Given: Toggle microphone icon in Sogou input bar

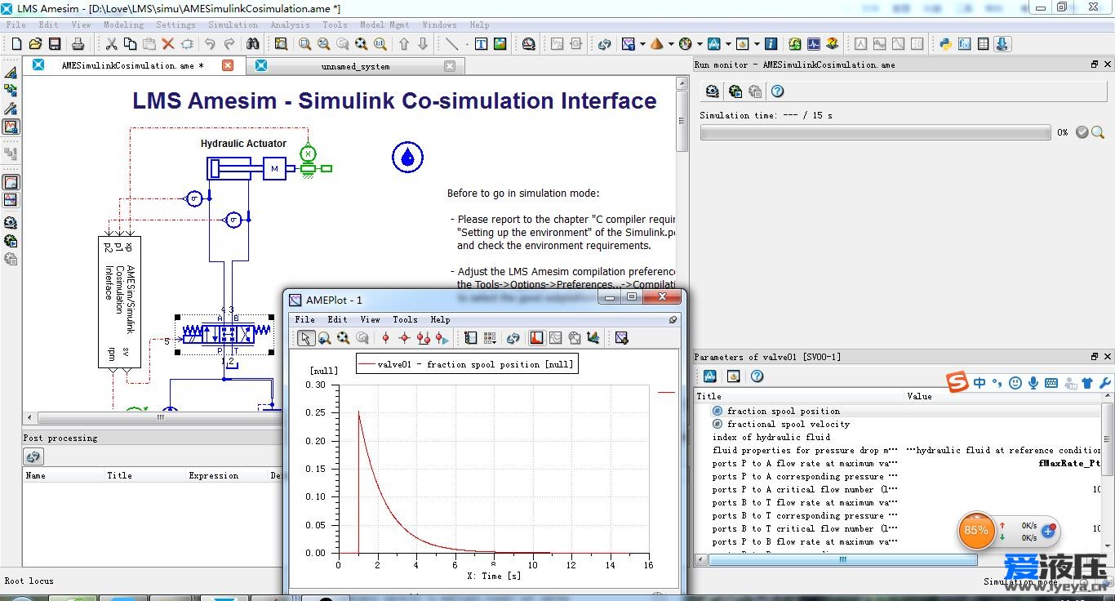Looking at the screenshot, I should pos(1033,383).
